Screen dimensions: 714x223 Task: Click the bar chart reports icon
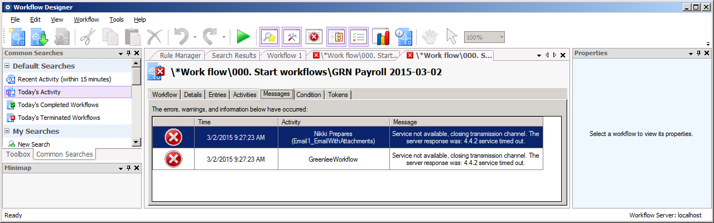[x=380, y=37]
